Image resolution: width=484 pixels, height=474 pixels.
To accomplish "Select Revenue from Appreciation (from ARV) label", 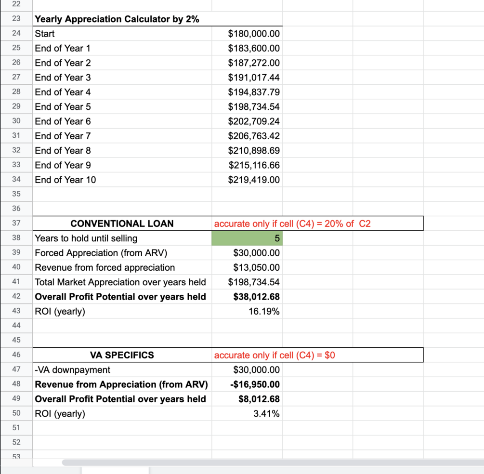I will click(121, 384).
